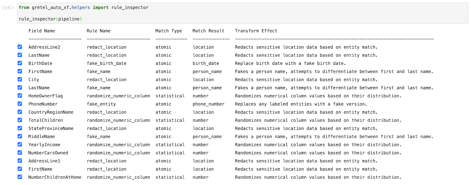
Task: Uncheck the CountryRegionName checkbox
Action: (x=20, y=112)
